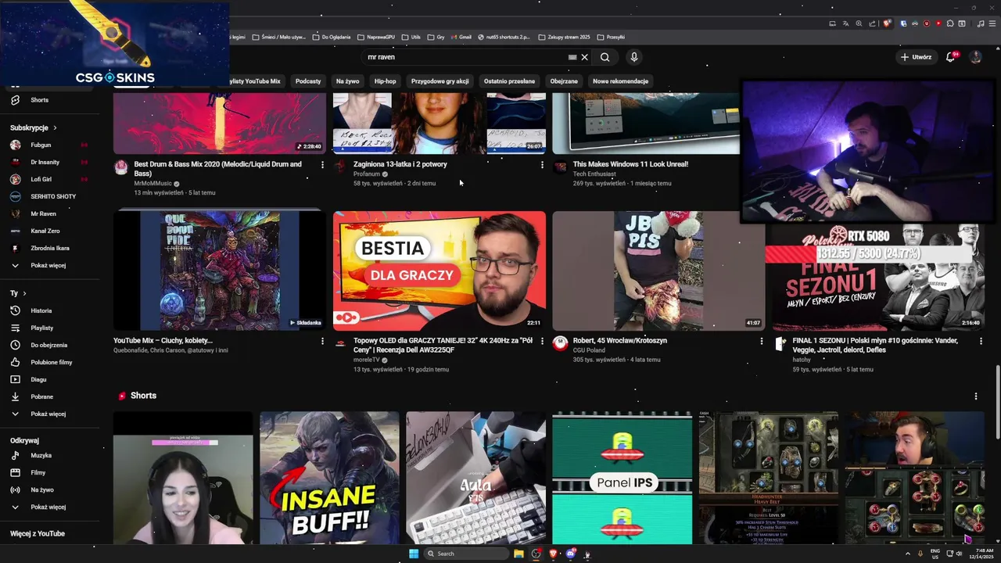Screen dimensions: 1001x563
Task: Expand Pokaż więcej under Odkrywaj
Action: click(x=50, y=507)
